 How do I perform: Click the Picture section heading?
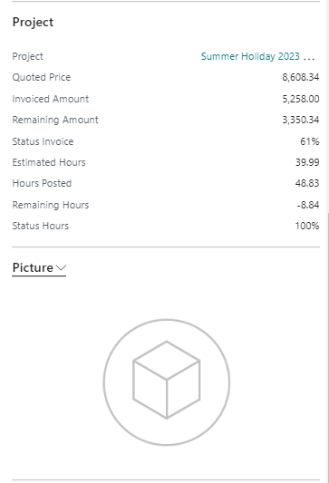click(x=33, y=267)
